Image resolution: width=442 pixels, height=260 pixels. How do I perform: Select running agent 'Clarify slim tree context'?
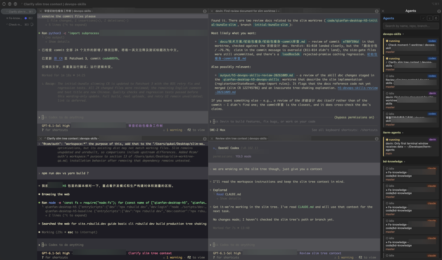click(x=411, y=63)
